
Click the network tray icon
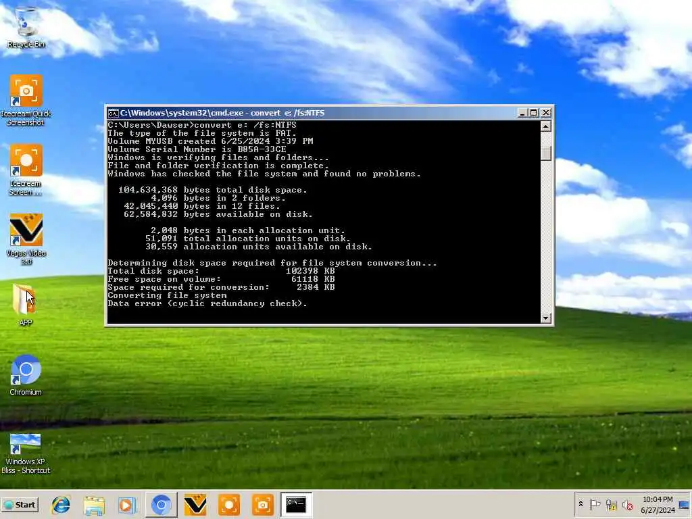coord(611,504)
